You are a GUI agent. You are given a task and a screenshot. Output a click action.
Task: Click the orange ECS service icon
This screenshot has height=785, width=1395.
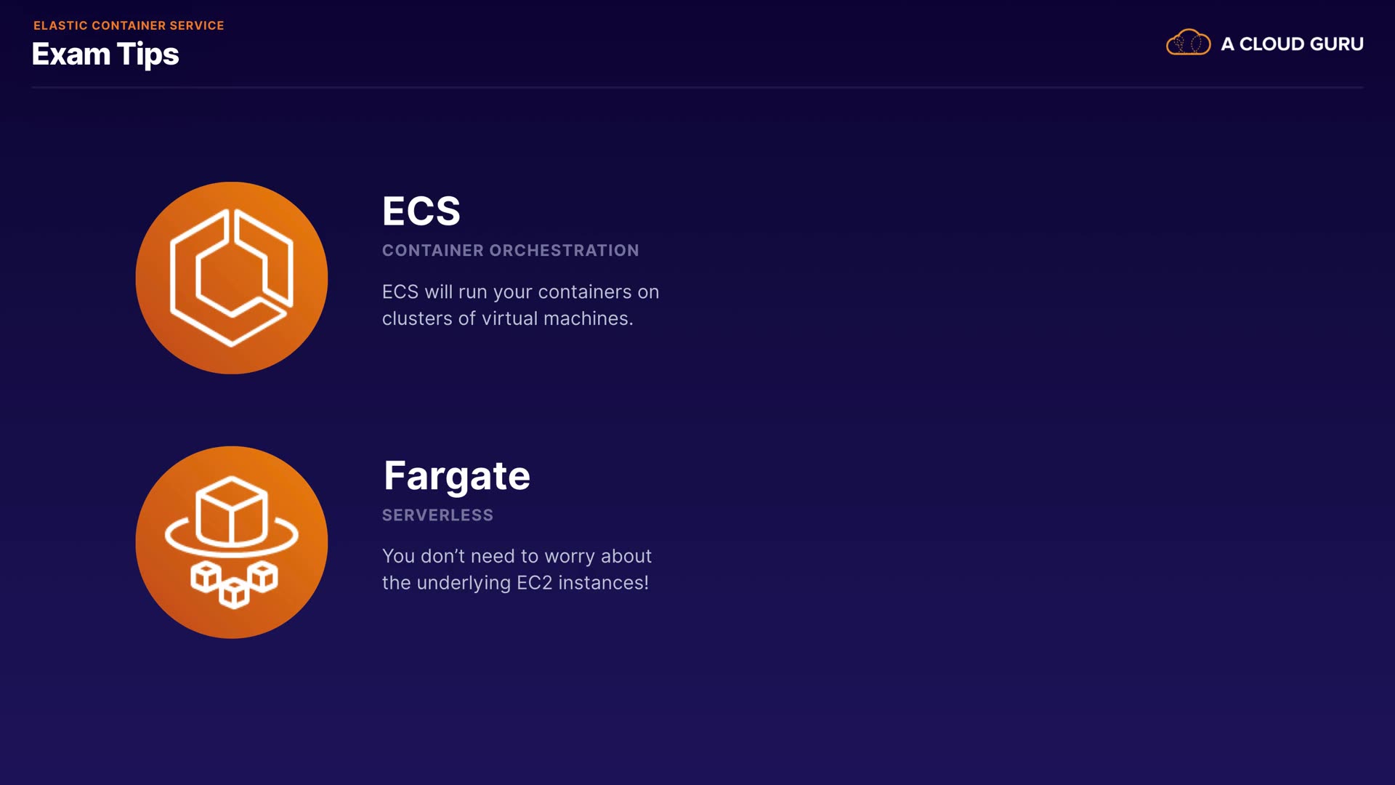coord(231,278)
